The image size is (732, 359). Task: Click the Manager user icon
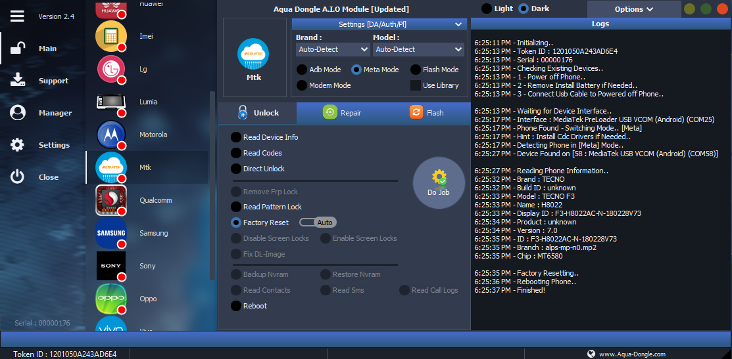pos(17,113)
